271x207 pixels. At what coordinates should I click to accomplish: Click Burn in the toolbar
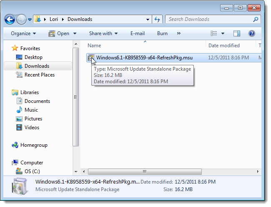pos(162,33)
